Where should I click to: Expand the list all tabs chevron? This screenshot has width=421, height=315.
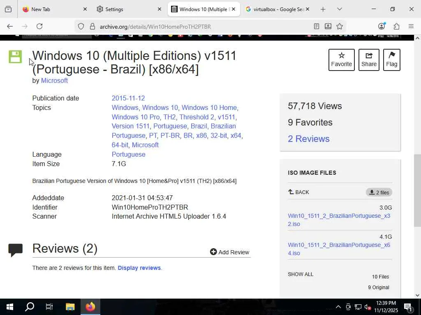coord(339,9)
